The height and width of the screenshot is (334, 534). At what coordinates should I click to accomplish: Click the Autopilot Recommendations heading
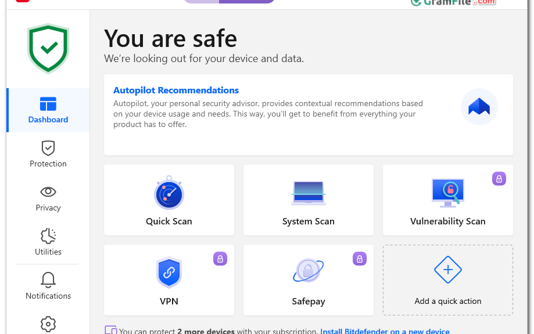point(176,90)
